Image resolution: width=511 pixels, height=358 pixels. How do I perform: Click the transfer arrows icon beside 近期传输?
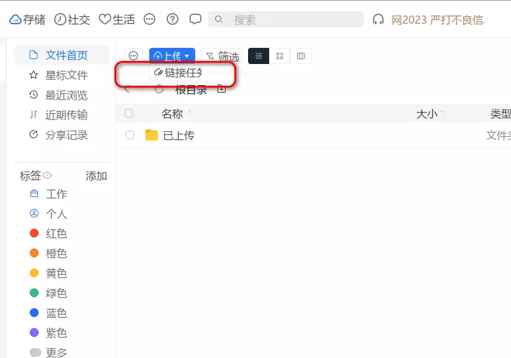click(34, 114)
